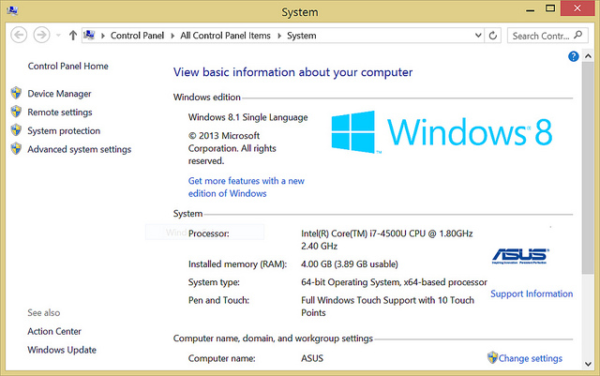Click 'Windows 8.1 Single Language' text
The width and height of the screenshot is (600, 376).
(x=247, y=117)
